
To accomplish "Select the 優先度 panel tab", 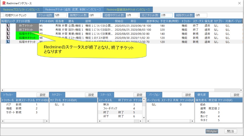I will (x=201, y=95).
